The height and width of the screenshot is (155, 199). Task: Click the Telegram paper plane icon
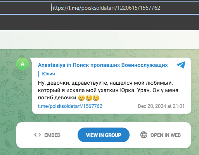coord(181,65)
